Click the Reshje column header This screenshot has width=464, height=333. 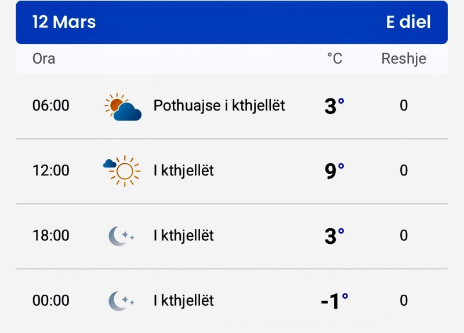[404, 58]
